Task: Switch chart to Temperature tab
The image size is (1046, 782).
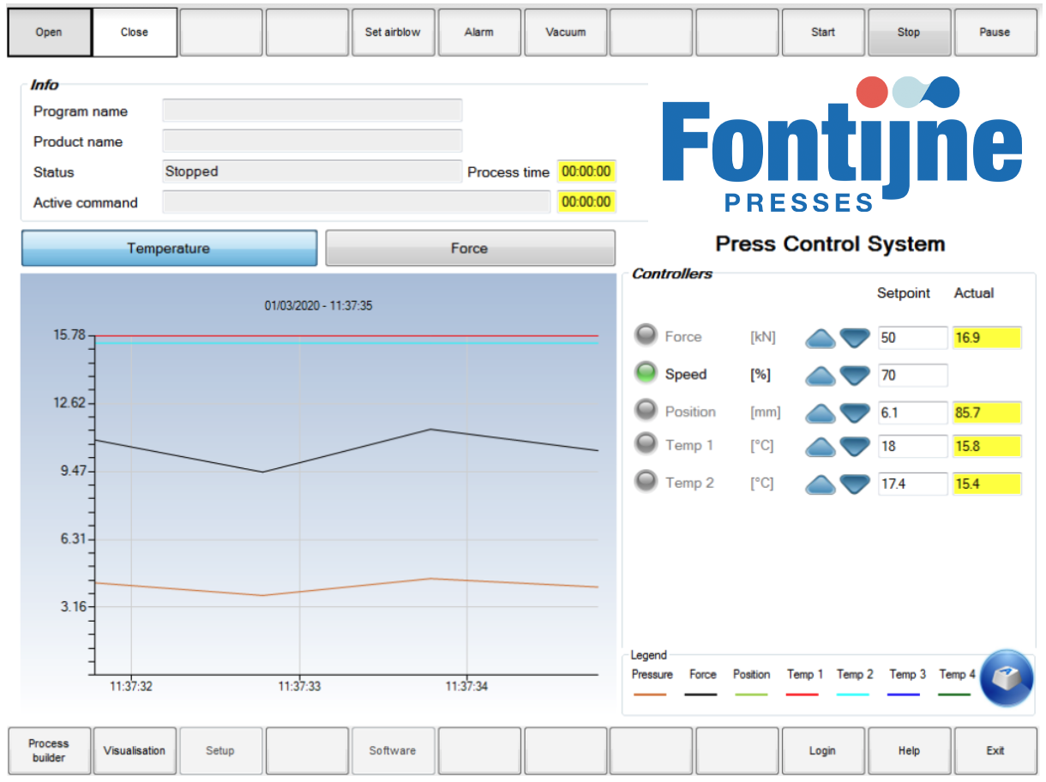Action: click(x=169, y=248)
